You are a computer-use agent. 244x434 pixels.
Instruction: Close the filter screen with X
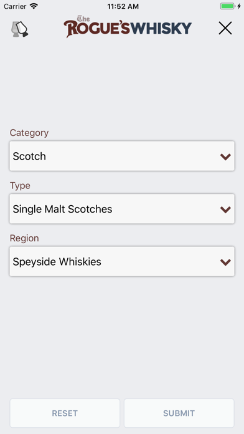225,28
